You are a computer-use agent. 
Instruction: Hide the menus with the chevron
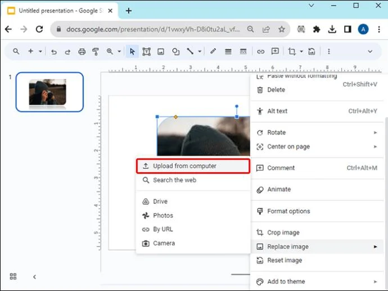[370, 52]
